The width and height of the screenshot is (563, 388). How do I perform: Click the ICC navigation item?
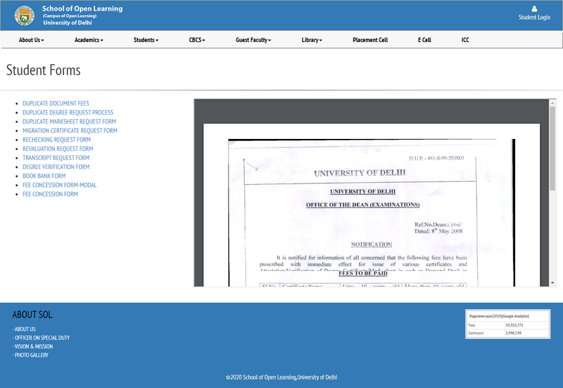[465, 40]
